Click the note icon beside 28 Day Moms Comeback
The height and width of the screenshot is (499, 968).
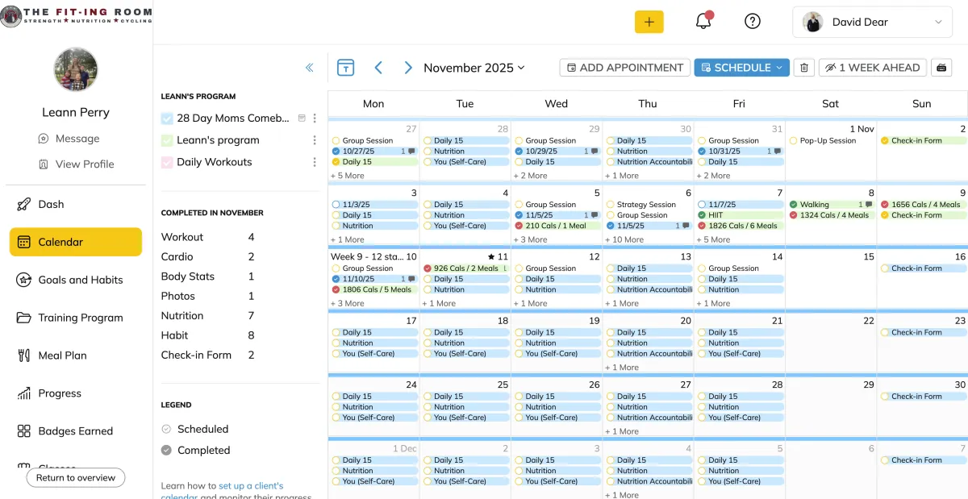pyautogui.click(x=302, y=118)
